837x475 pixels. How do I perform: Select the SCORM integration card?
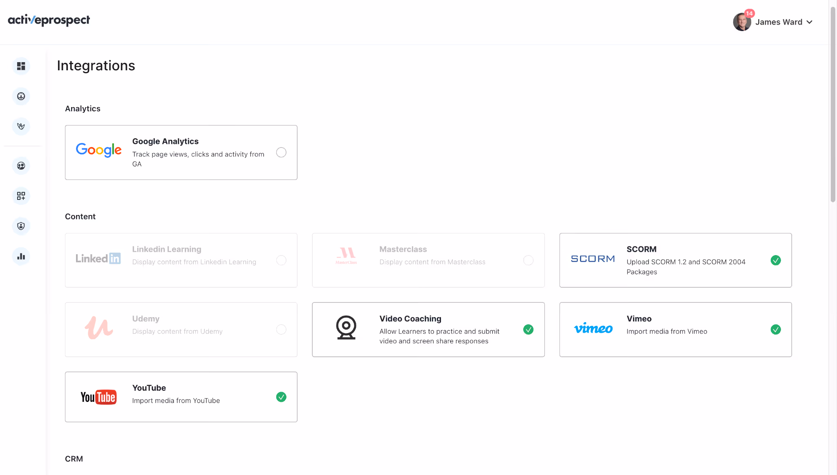(675, 260)
